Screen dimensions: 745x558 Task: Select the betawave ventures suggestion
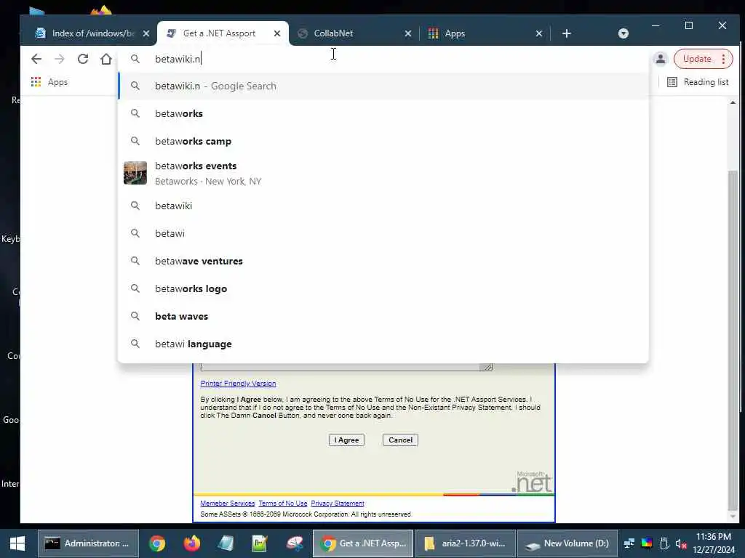383,261
